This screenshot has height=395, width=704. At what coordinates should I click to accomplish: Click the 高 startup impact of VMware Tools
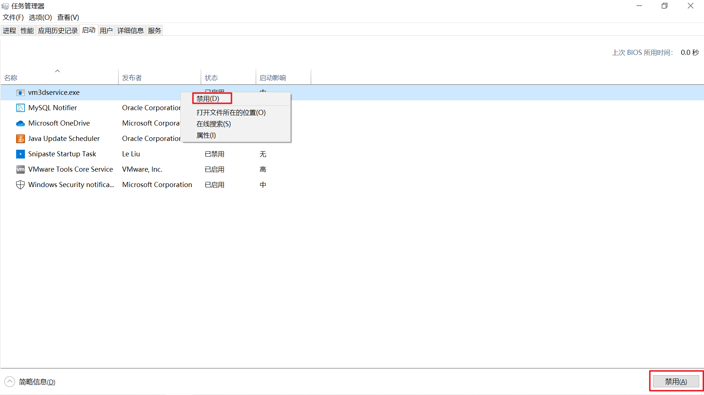263,169
